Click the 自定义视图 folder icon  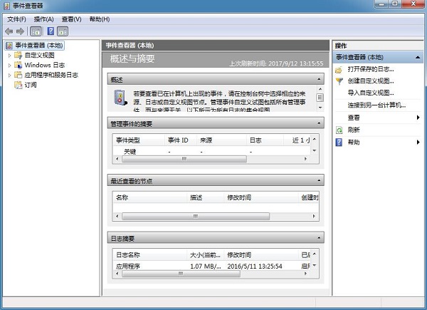point(19,56)
